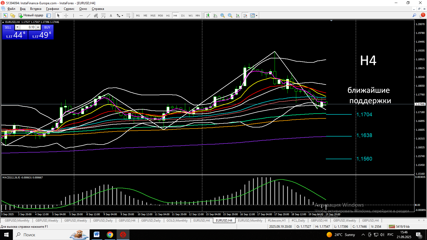
Task: Toggle the cursor arrow mode
Action: [58, 15]
